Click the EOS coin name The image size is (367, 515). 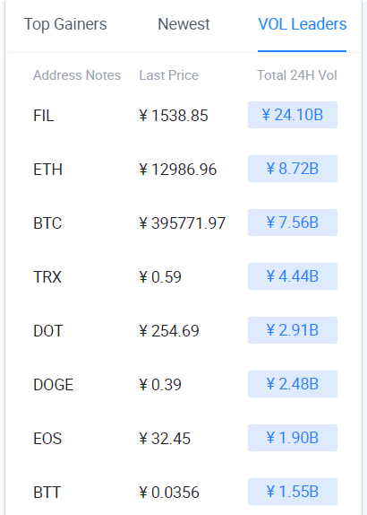tap(47, 439)
